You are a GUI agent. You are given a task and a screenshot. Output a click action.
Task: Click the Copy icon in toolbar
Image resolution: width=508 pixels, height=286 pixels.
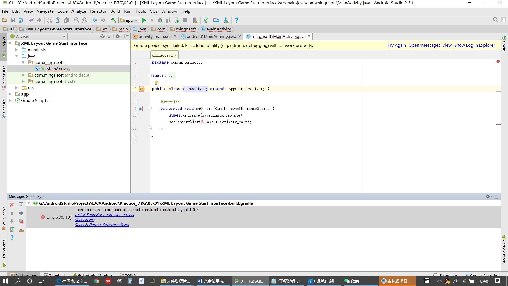click(58, 20)
